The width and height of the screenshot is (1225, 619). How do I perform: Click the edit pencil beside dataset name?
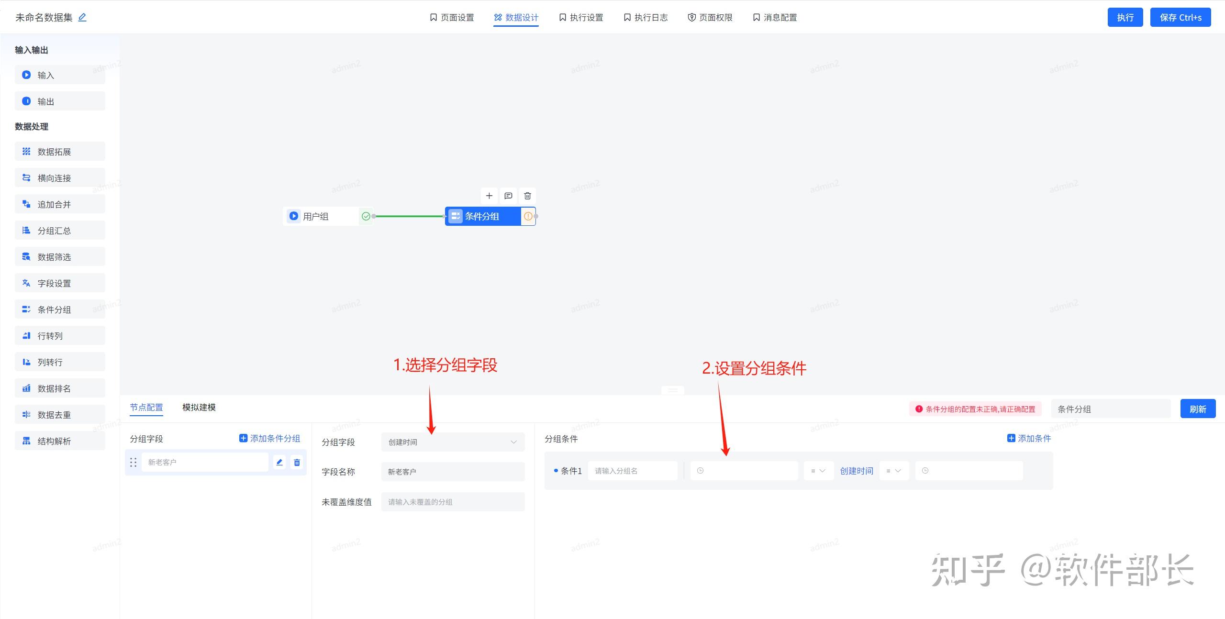coord(82,17)
